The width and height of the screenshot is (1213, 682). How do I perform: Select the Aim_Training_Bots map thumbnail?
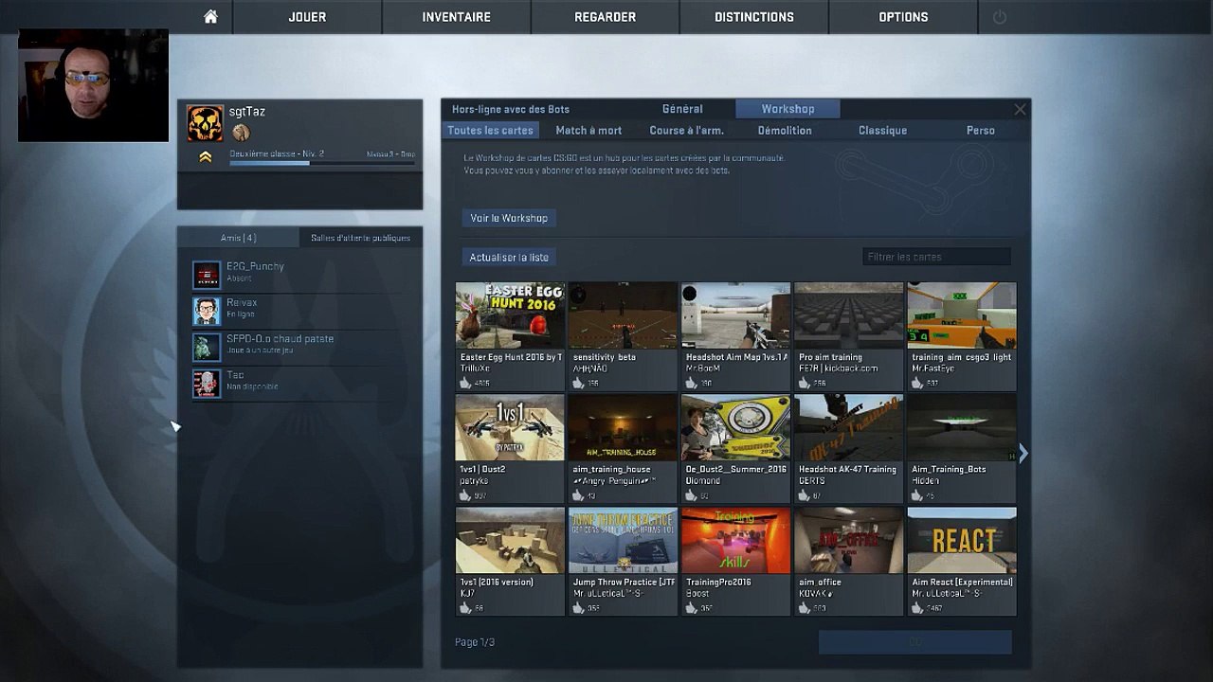(x=961, y=428)
